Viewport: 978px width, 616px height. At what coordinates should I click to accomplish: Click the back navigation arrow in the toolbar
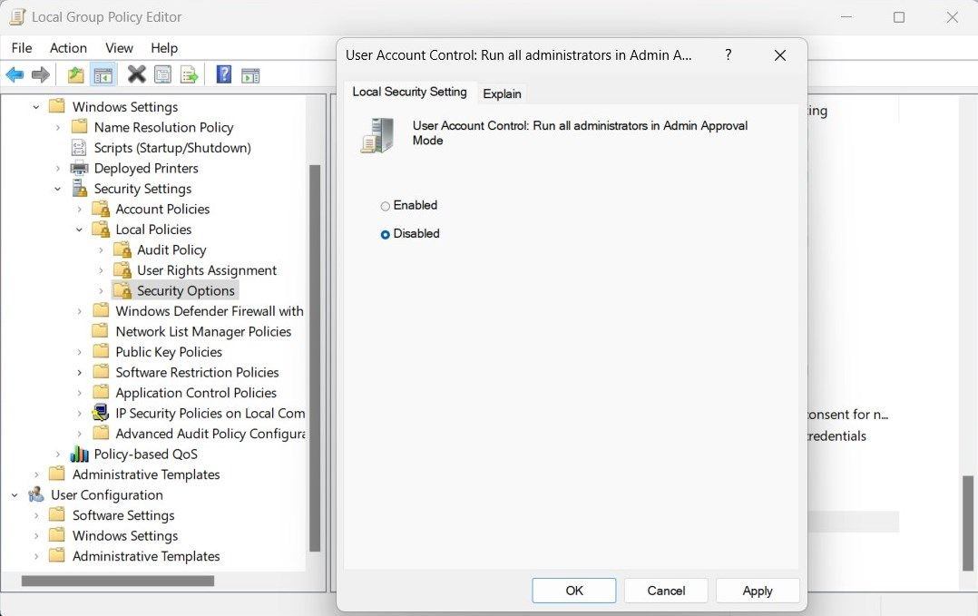[15, 73]
